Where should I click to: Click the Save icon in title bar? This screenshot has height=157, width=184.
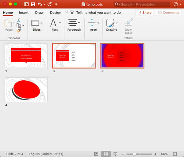pos(33,4)
